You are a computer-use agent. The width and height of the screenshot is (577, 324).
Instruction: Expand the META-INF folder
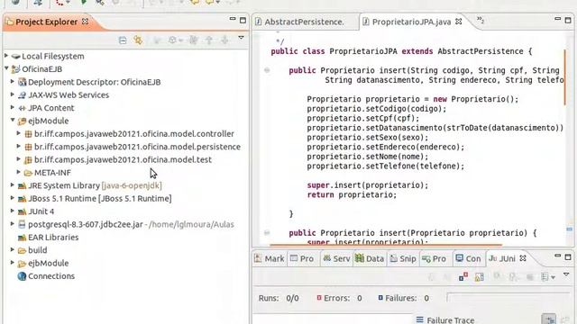pos(19,172)
